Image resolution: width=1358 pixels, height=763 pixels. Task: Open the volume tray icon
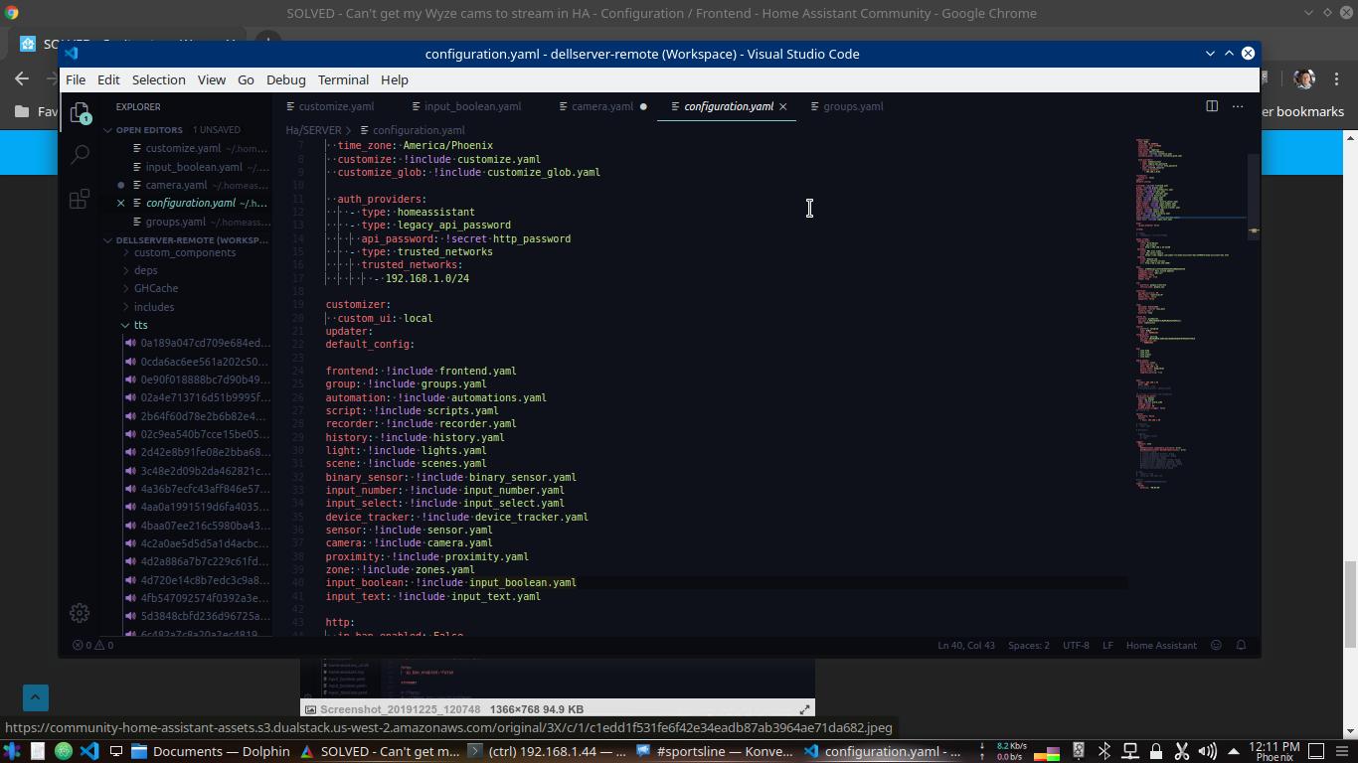pyautogui.click(x=1207, y=751)
